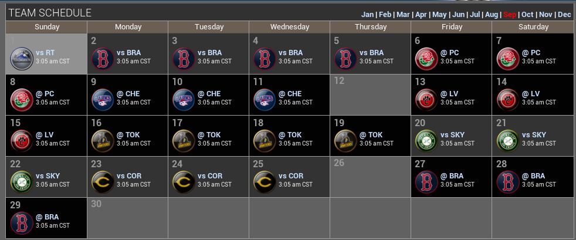The height and width of the screenshot is (240, 576).
Task: Select the empty September 30 day cell
Action: click(127, 218)
